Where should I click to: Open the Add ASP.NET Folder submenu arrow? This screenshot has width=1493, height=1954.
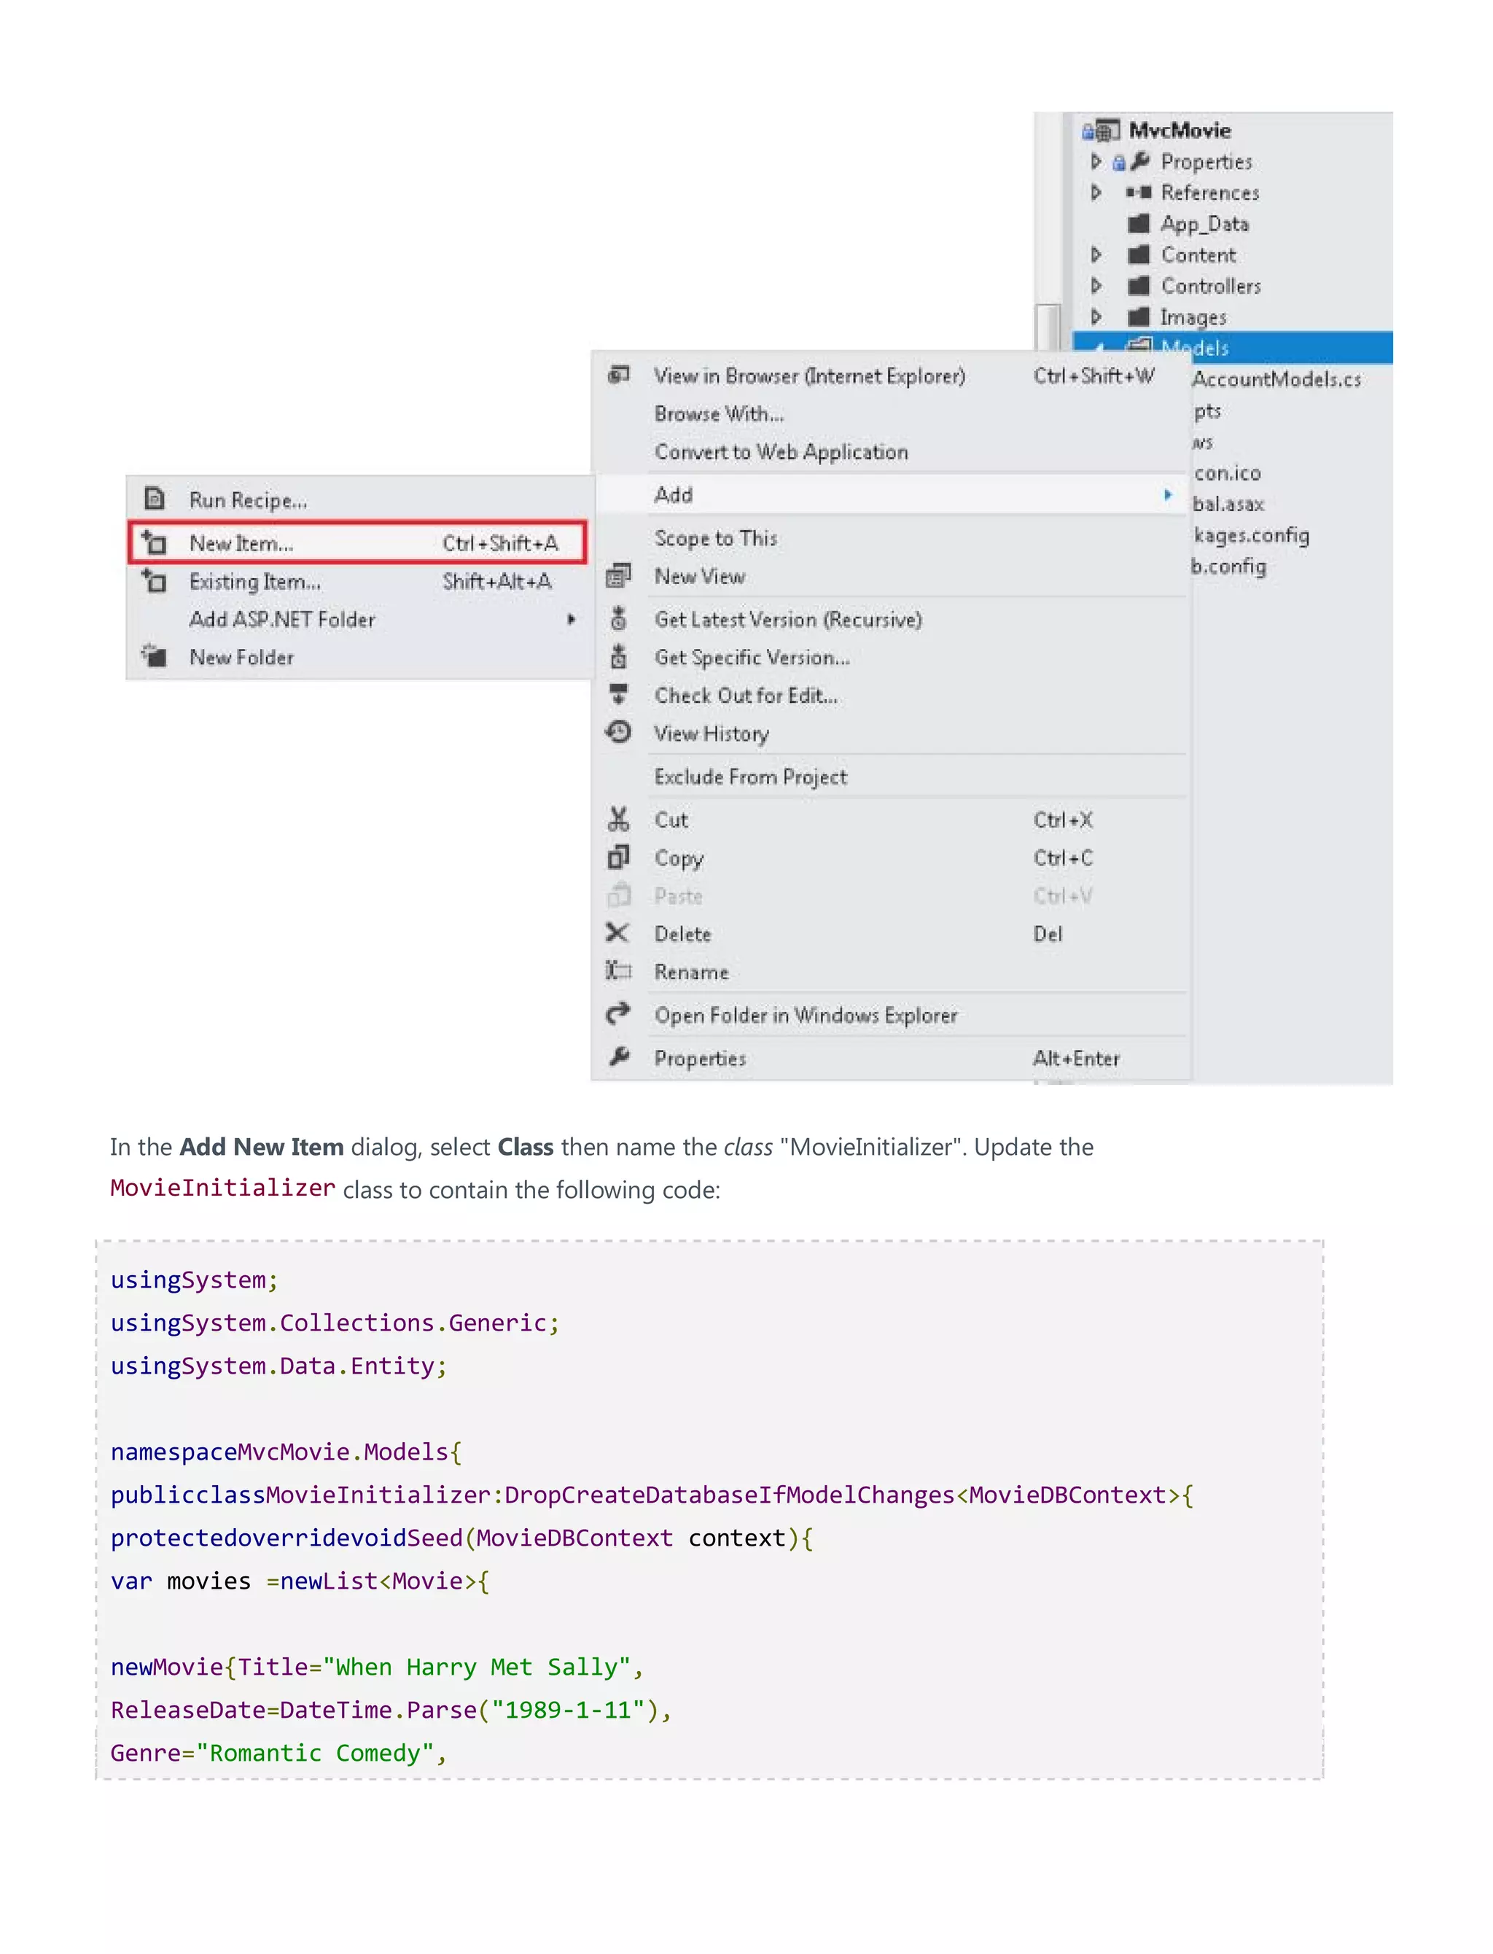tap(572, 618)
